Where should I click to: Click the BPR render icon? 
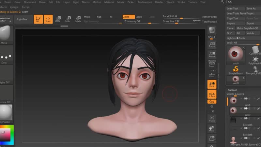pos(212,30)
